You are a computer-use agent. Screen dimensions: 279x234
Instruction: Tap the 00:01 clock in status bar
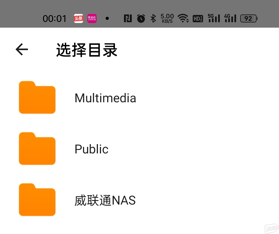(x=55, y=19)
